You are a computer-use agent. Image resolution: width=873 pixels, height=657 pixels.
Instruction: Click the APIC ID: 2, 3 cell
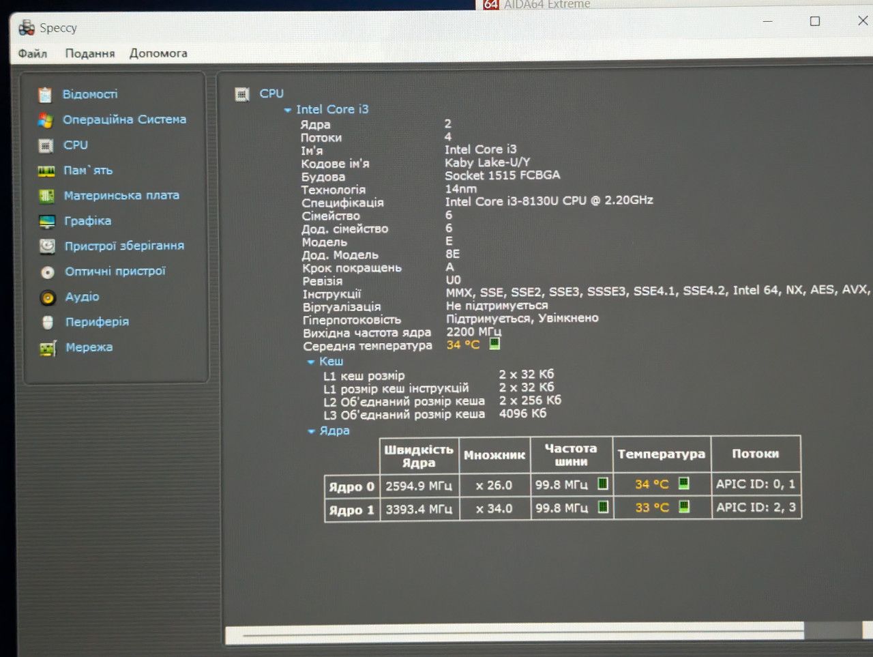[756, 507]
